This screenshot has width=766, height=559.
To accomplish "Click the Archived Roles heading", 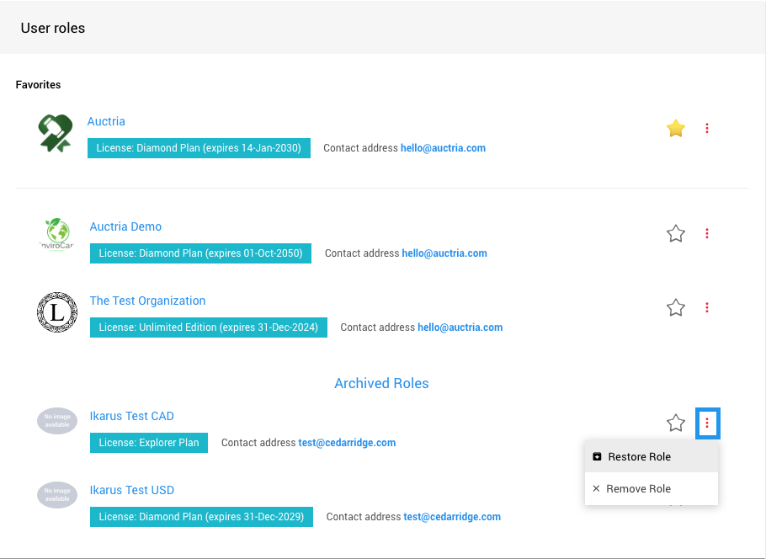I will (x=381, y=383).
